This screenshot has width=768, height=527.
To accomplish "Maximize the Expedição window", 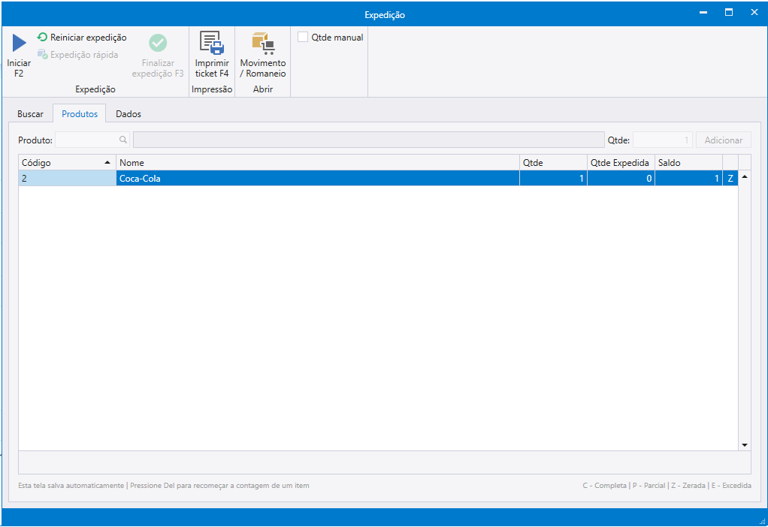I will [729, 13].
